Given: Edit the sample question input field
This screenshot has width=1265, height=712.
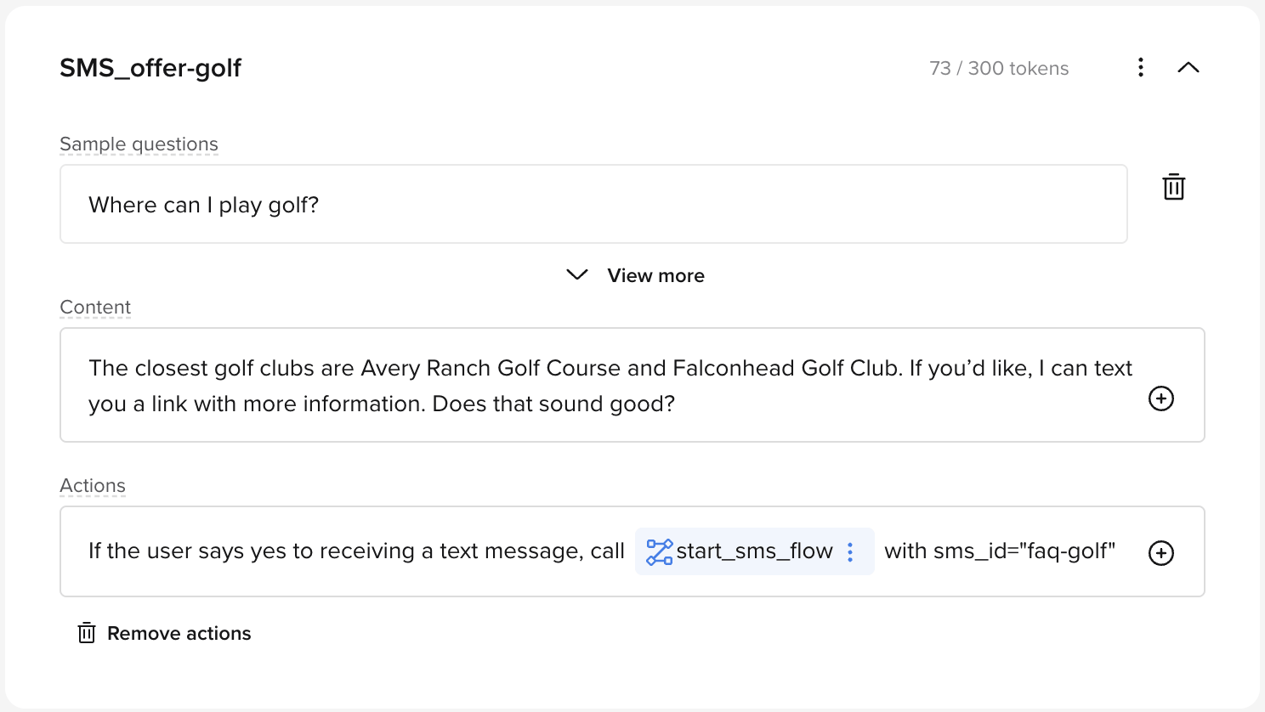Looking at the screenshot, I should [x=593, y=204].
